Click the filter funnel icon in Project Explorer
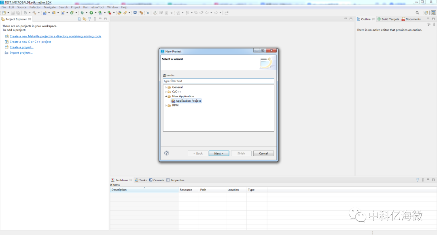 coord(89,19)
